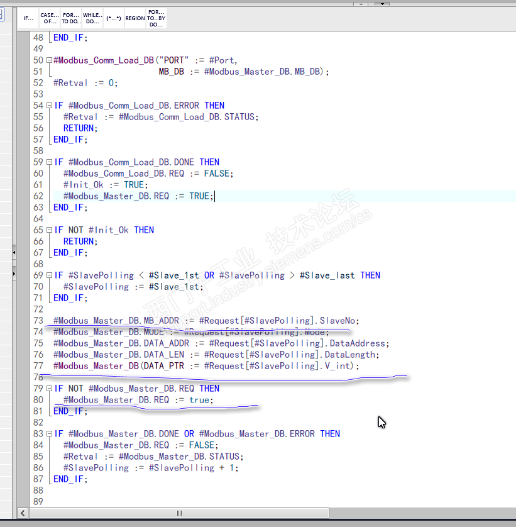Click line number 49 in the gutter

[38, 49]
